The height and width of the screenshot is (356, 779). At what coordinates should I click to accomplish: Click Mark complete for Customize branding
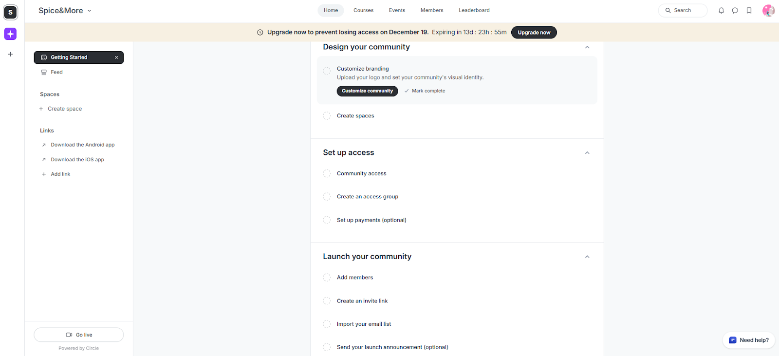coord(425,91)
